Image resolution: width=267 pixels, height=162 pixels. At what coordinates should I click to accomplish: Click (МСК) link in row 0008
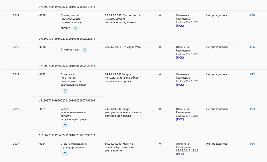(x=180, y=26)
